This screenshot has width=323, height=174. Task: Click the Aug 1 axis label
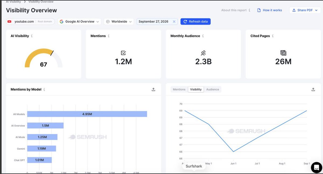282,164
